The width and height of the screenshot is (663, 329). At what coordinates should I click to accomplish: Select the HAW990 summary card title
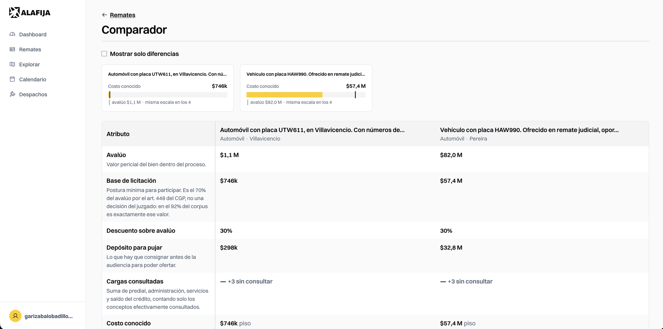306,74
